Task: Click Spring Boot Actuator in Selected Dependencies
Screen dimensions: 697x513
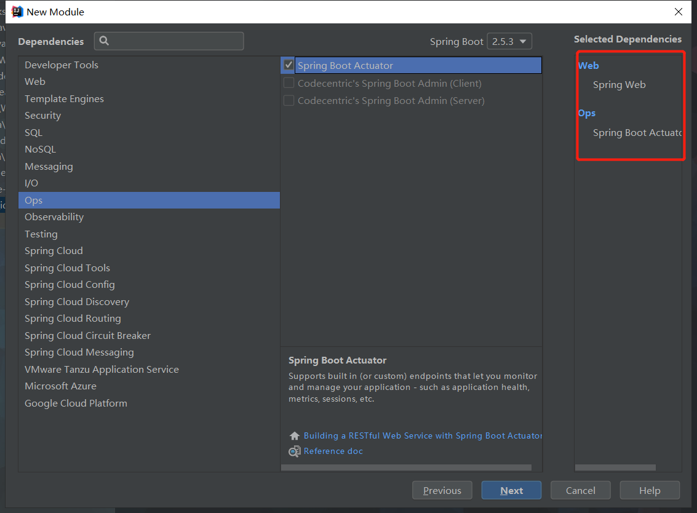Action: click(x=637, y=132)
